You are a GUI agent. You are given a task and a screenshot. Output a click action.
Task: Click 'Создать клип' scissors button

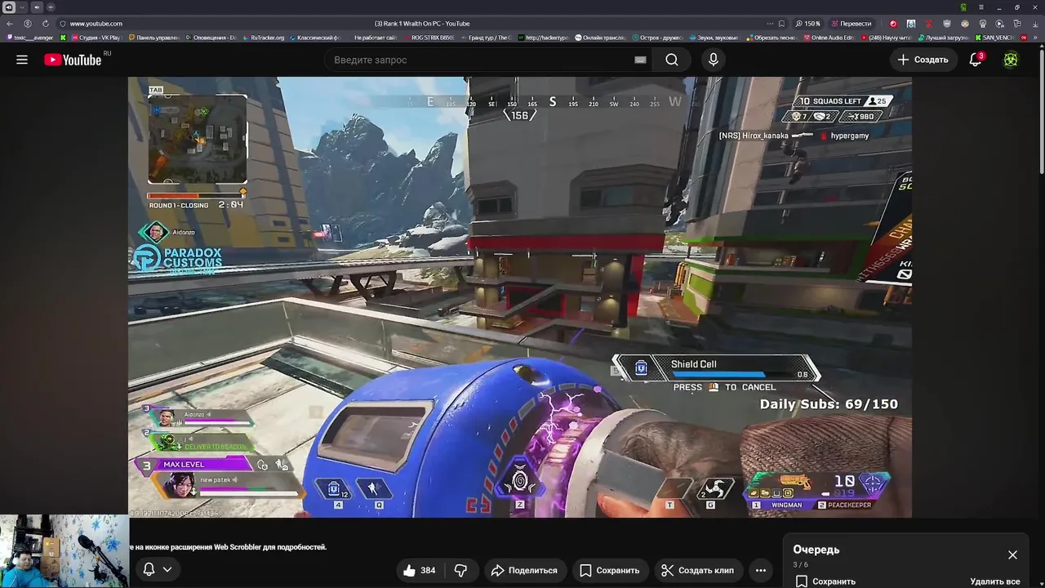click(x=697, y=570)
